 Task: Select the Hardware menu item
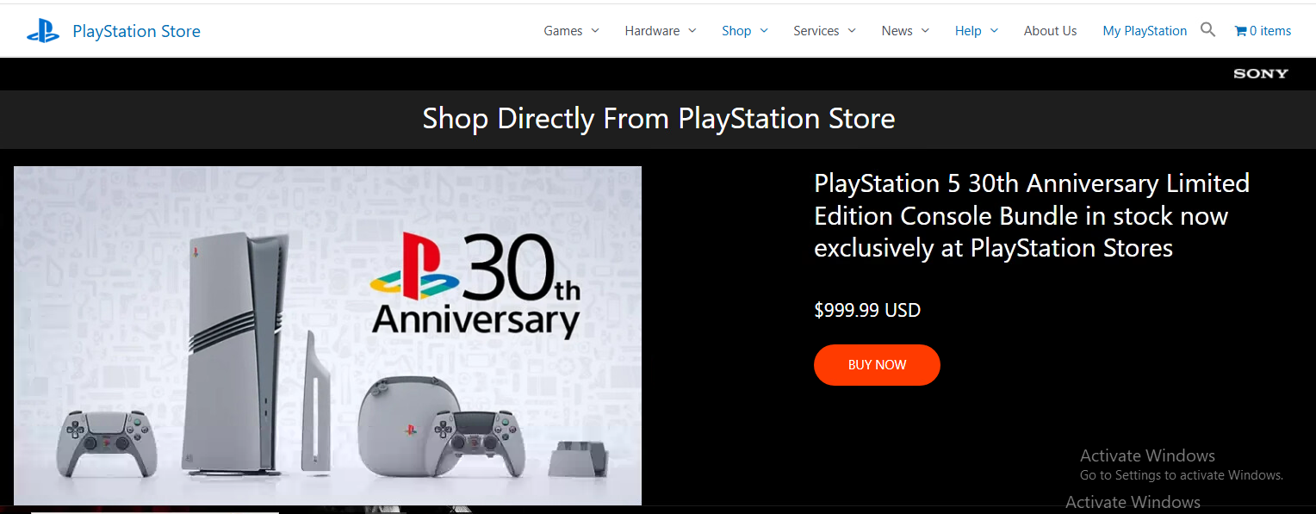pos(652,31)
